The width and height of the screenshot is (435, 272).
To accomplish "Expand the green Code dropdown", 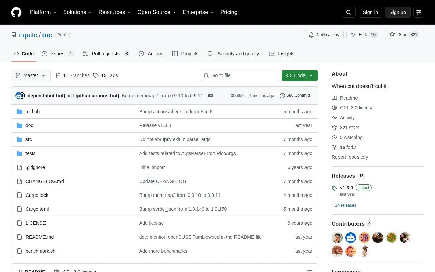I will 300,75.
